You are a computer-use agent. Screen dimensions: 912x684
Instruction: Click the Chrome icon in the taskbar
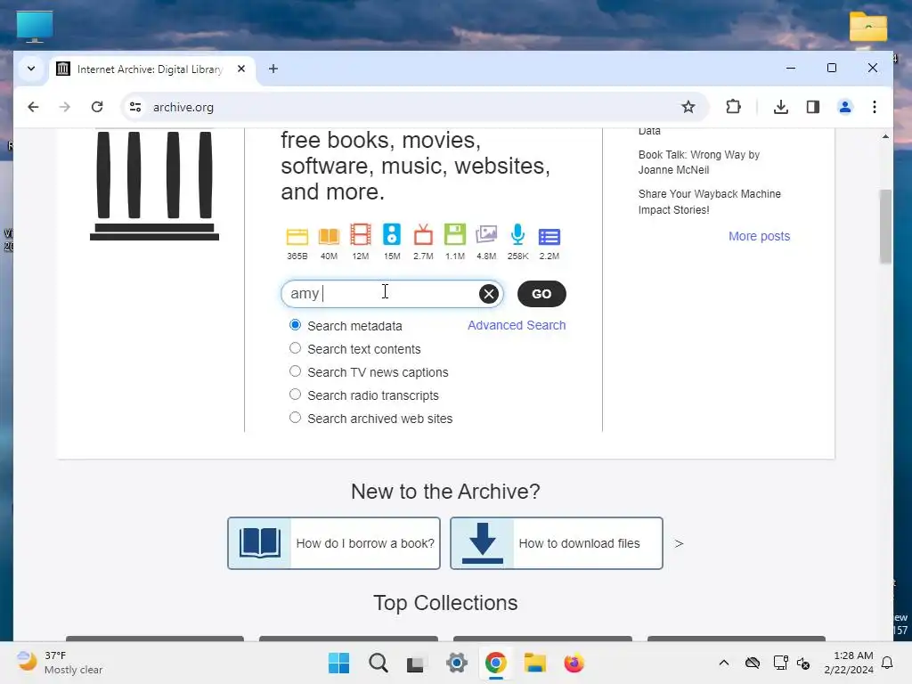point(495,663)
